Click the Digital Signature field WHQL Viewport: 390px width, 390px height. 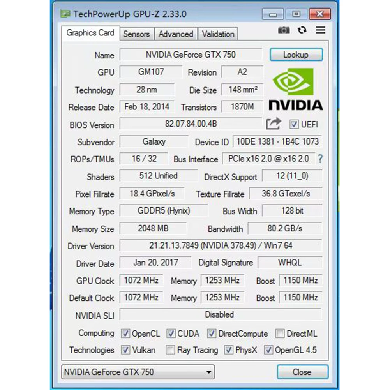coord(290,263)
